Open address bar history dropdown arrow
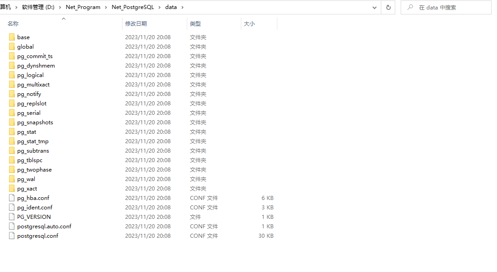The width and height of the screenshot is (497, 272). pos(375,7)
